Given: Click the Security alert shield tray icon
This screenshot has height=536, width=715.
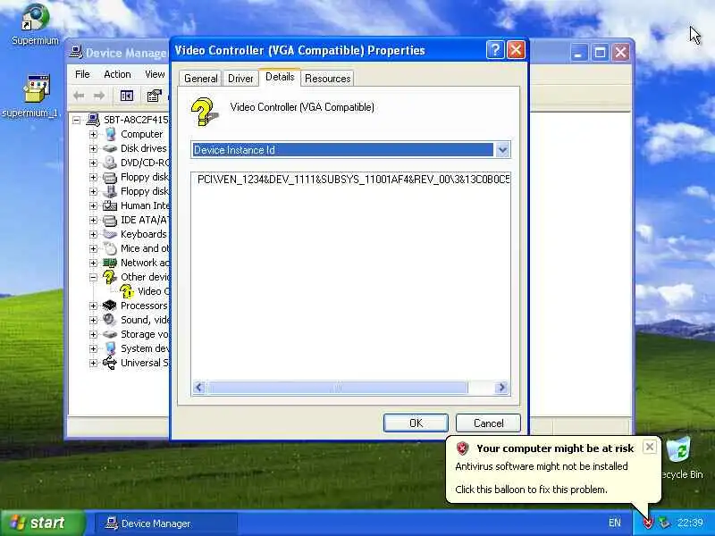Looking at the screenshot, I should click(648, 523).
